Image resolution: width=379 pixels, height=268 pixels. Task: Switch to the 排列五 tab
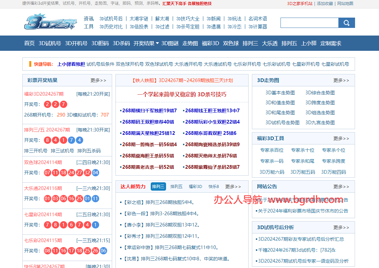[176, 186]
